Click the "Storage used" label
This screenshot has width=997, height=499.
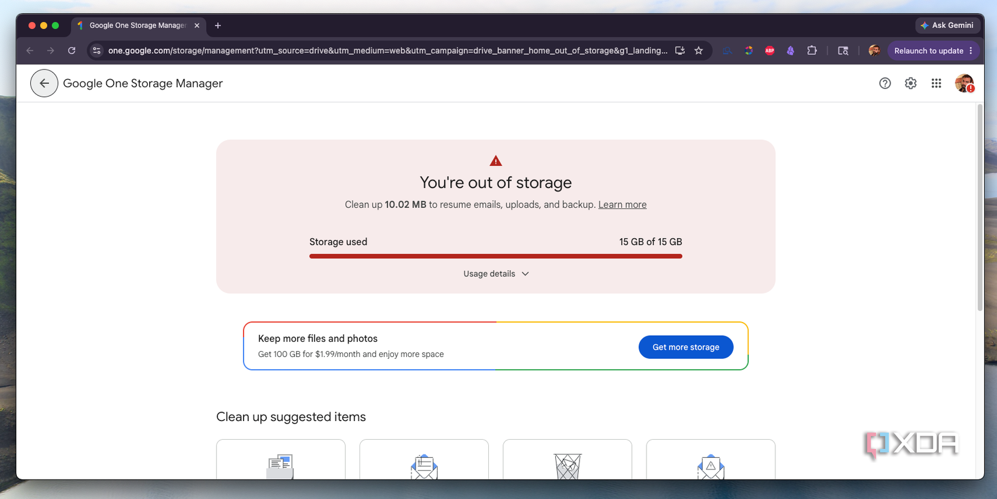[338, 242]
